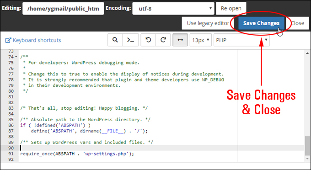Image resolution: width=311 pixels, height=170 pixels.
Task: Click the editor scrollbar up arrow
Action: [x=307, y=53]
